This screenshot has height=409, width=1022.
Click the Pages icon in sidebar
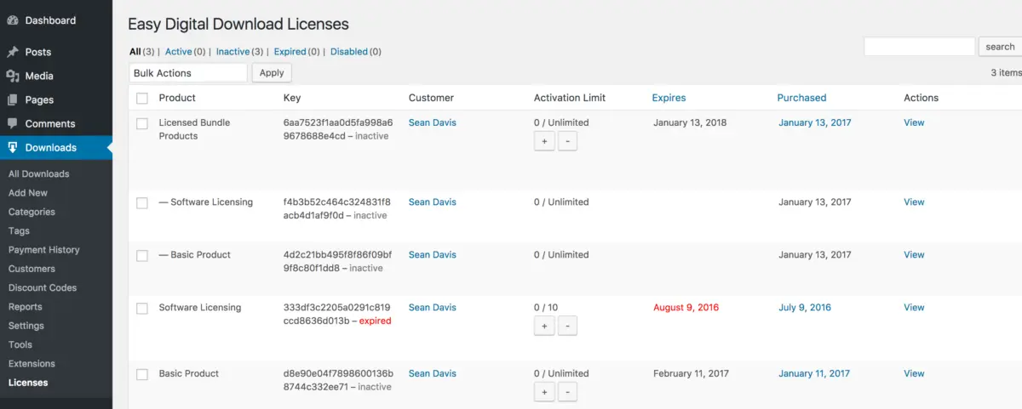(x=13, y=99)
